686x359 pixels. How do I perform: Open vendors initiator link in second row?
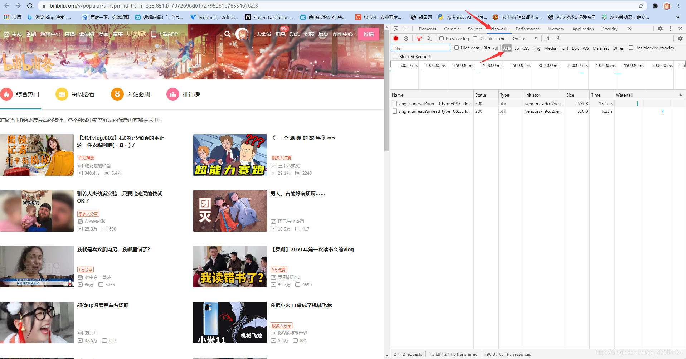(x=543, y=111)
